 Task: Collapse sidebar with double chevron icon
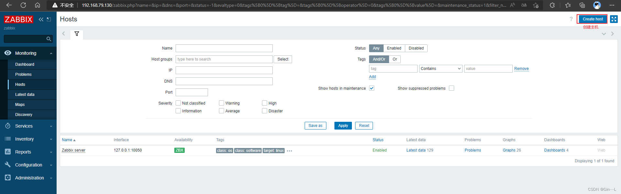(41, 19)
